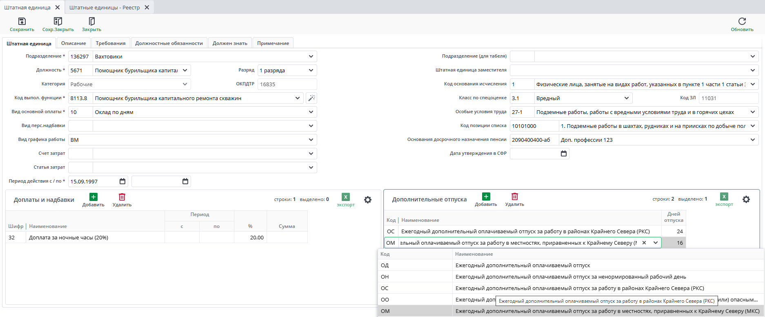Select the Штатная единица inner tab
Viewport: 765px width, 317px height.
[29, 43]
